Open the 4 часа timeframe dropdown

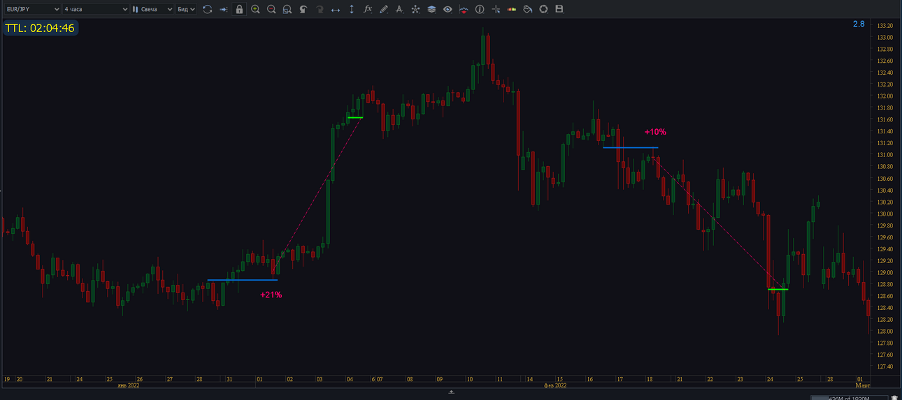95,9
